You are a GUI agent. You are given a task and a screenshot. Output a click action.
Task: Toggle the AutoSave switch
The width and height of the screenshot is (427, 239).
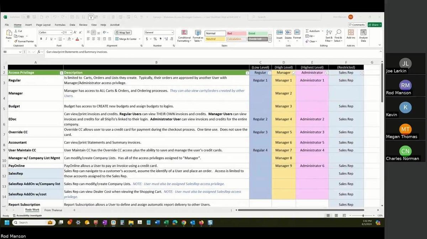[25, 17]
